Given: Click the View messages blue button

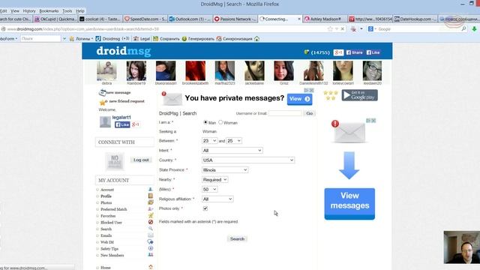Looking at the screenshot, I should pos(349,203).
